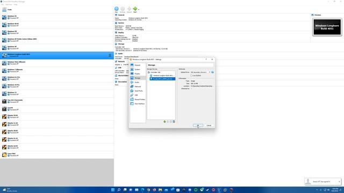
Task: Select Serial Ports category in Settings dialog
Action: (x=138, y=91)
